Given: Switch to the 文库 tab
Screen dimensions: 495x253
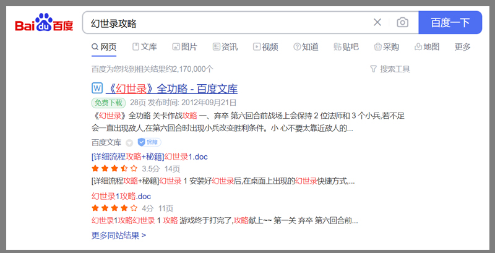Looking at the screenshot, I should coord(145,47).
